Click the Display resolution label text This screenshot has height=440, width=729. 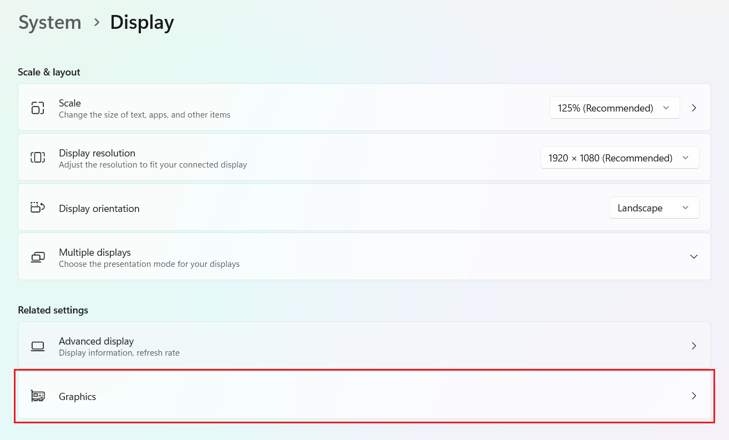click(x=97, y=153)
